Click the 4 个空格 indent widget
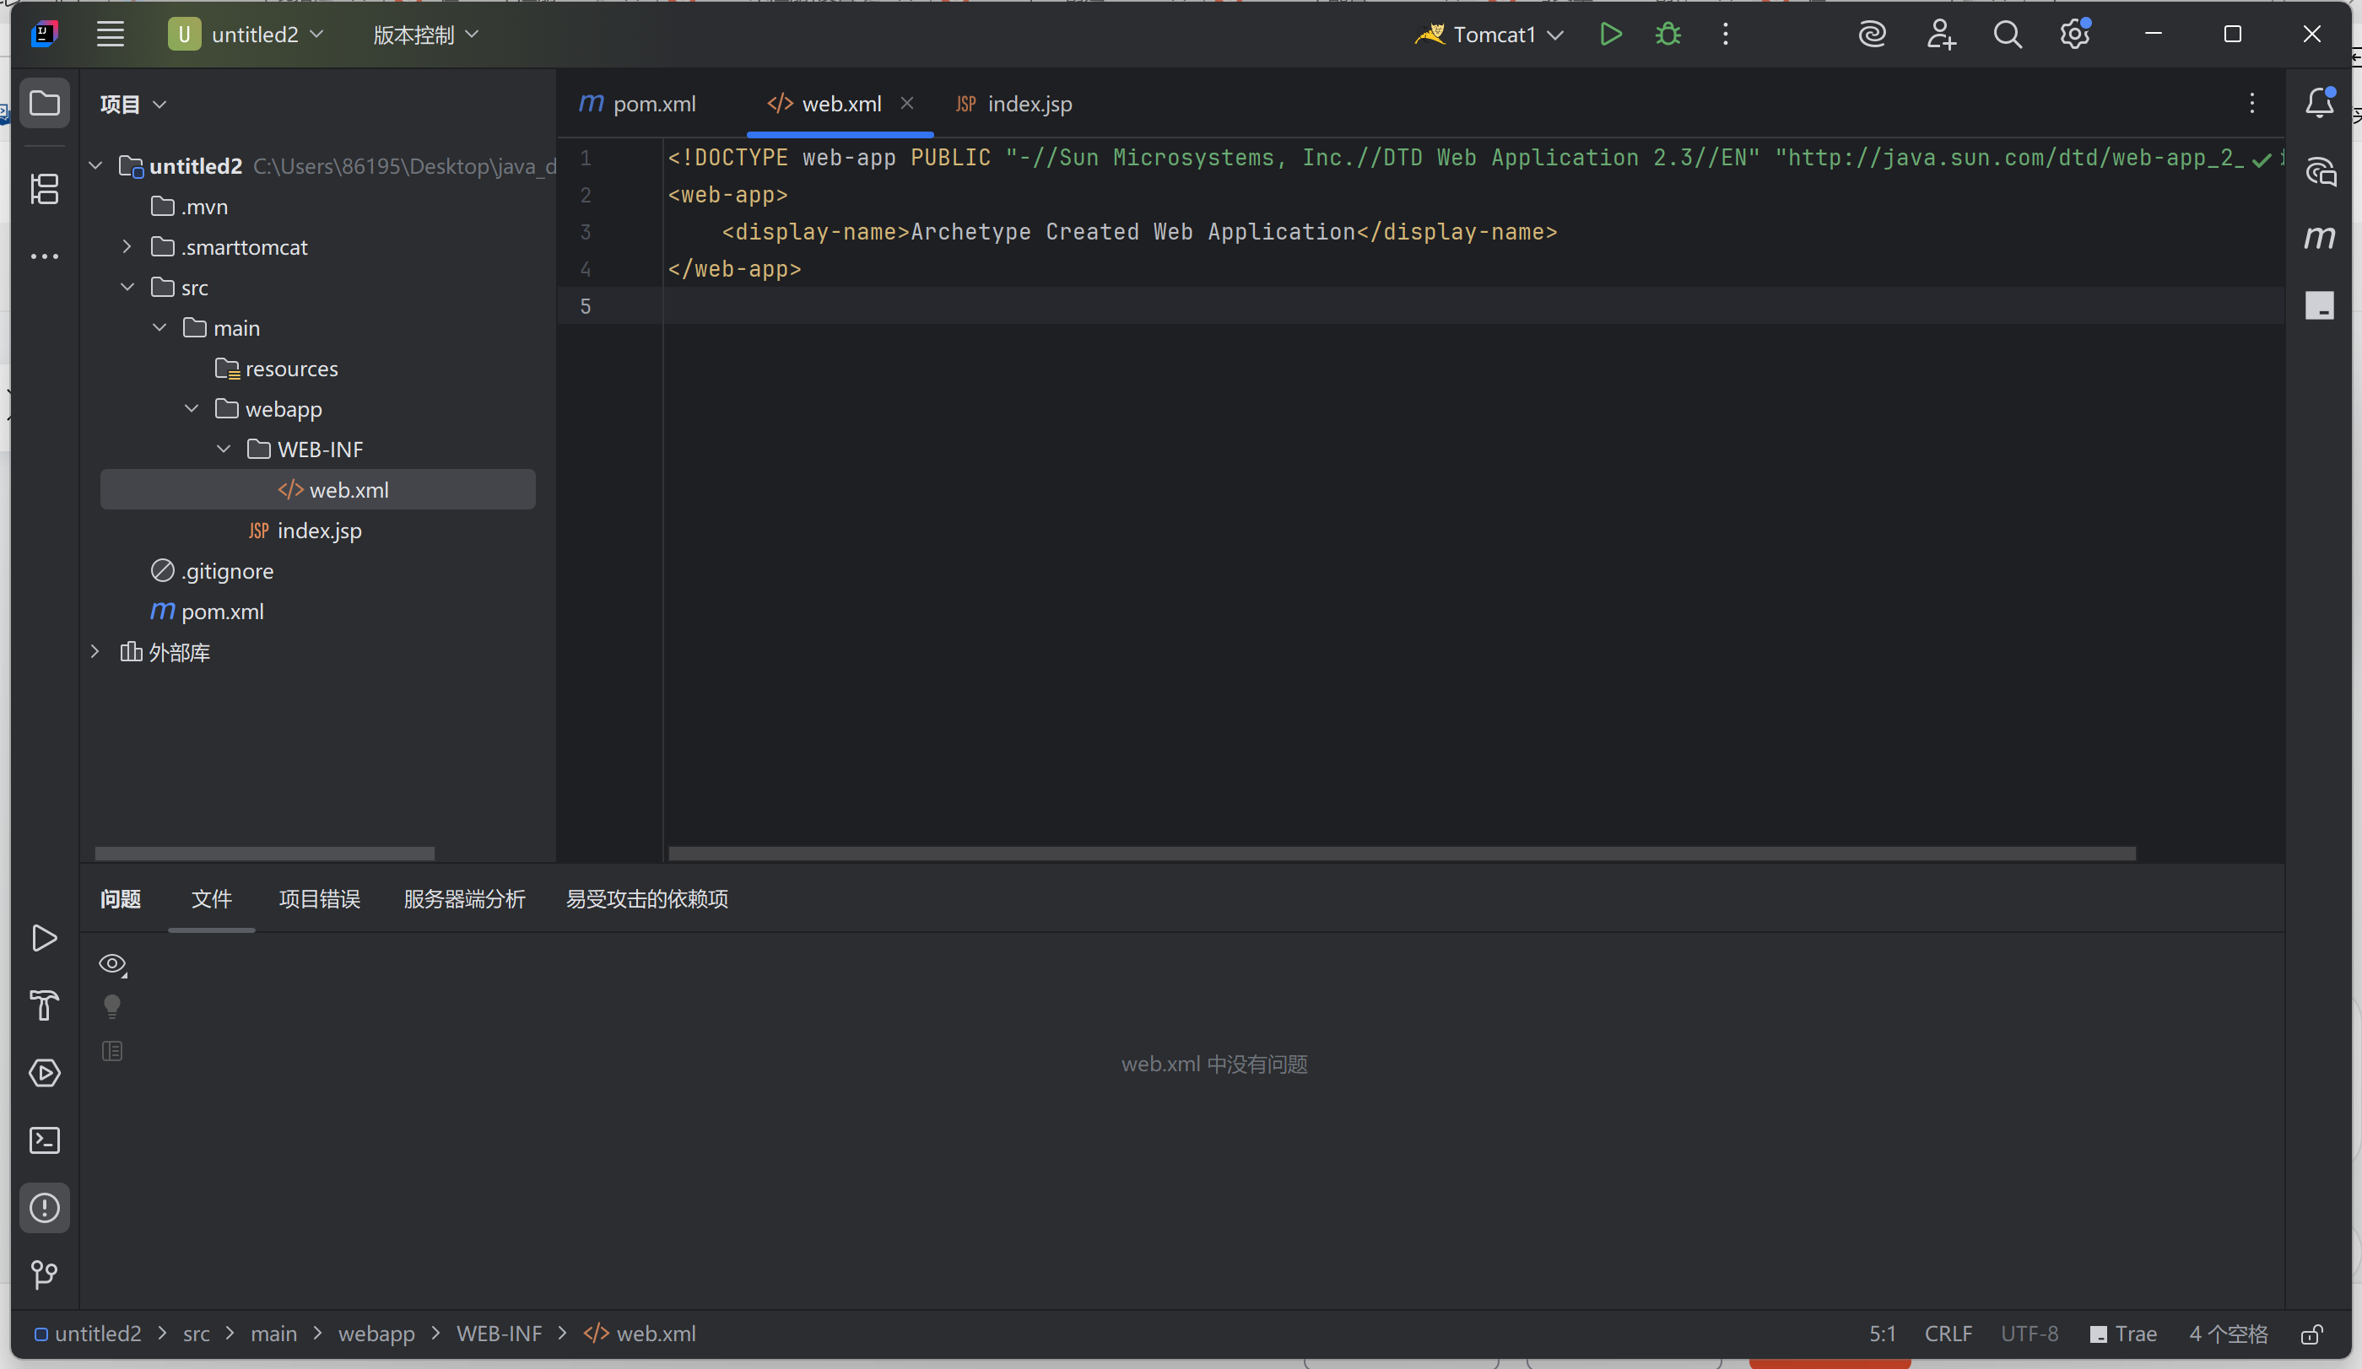 tap(2228, 1334)
